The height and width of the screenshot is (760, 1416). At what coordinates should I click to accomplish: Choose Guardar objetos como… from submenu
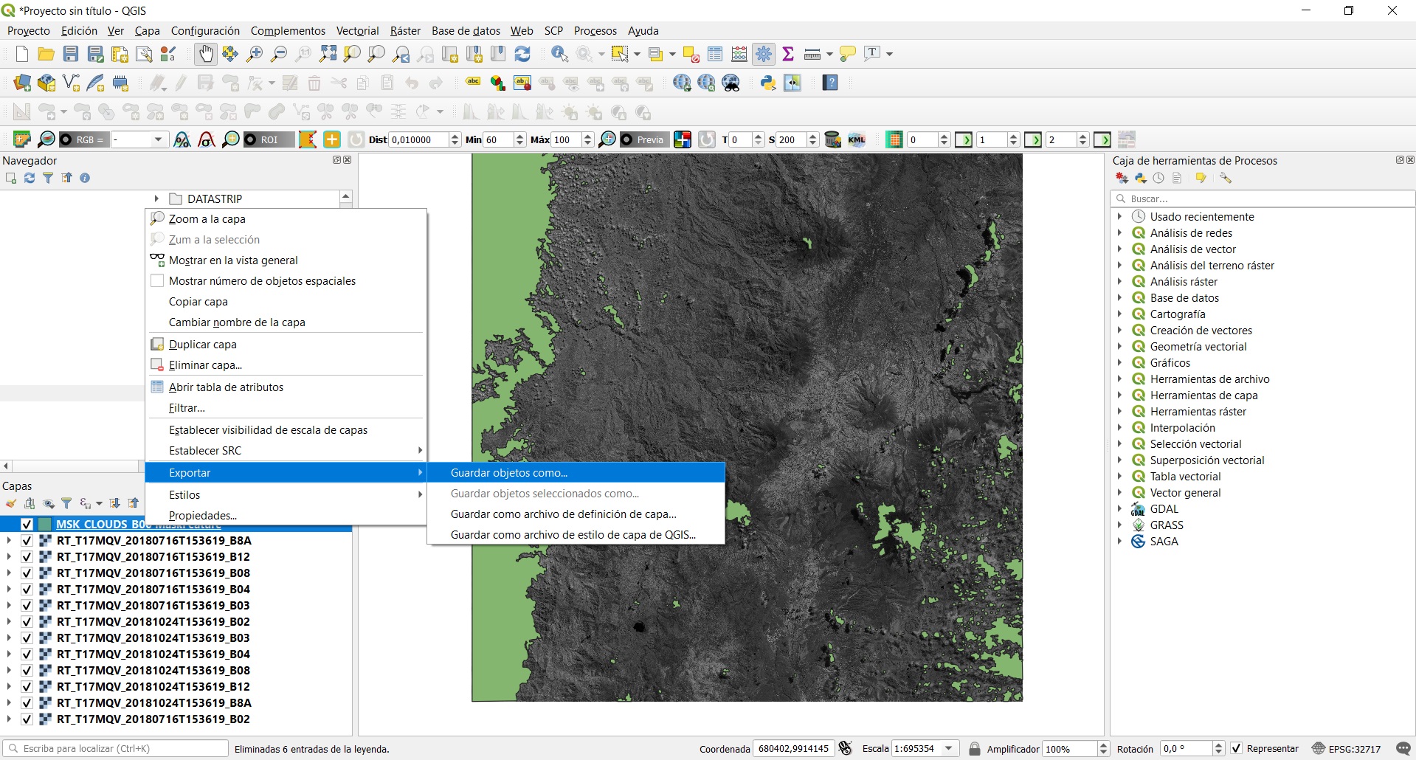509,473
